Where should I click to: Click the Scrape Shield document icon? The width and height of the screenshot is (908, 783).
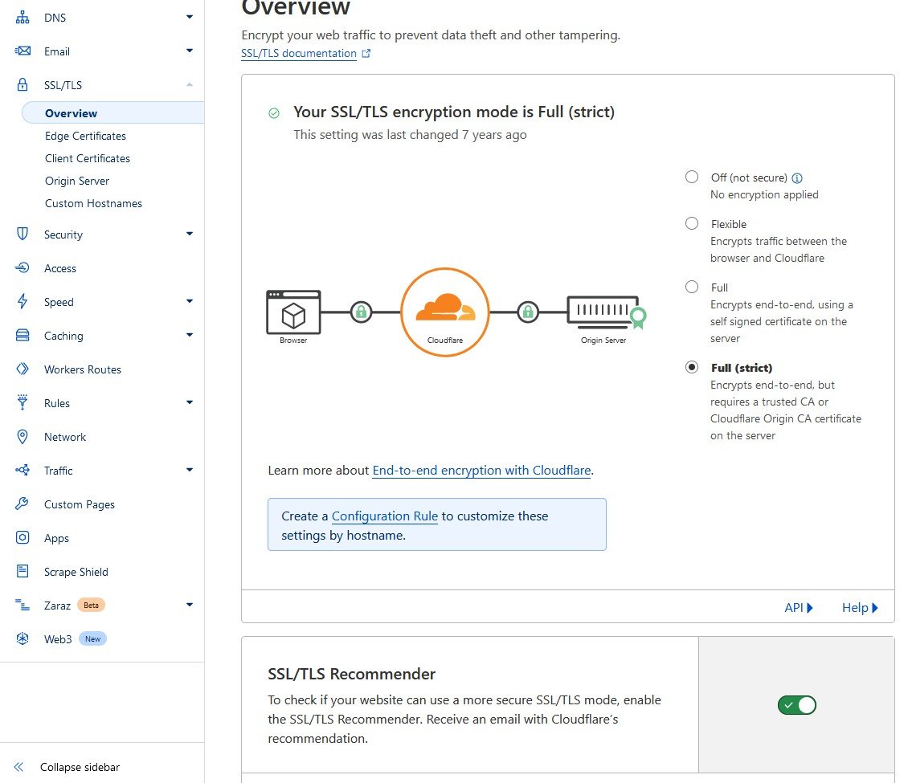[x=22, y=571]
